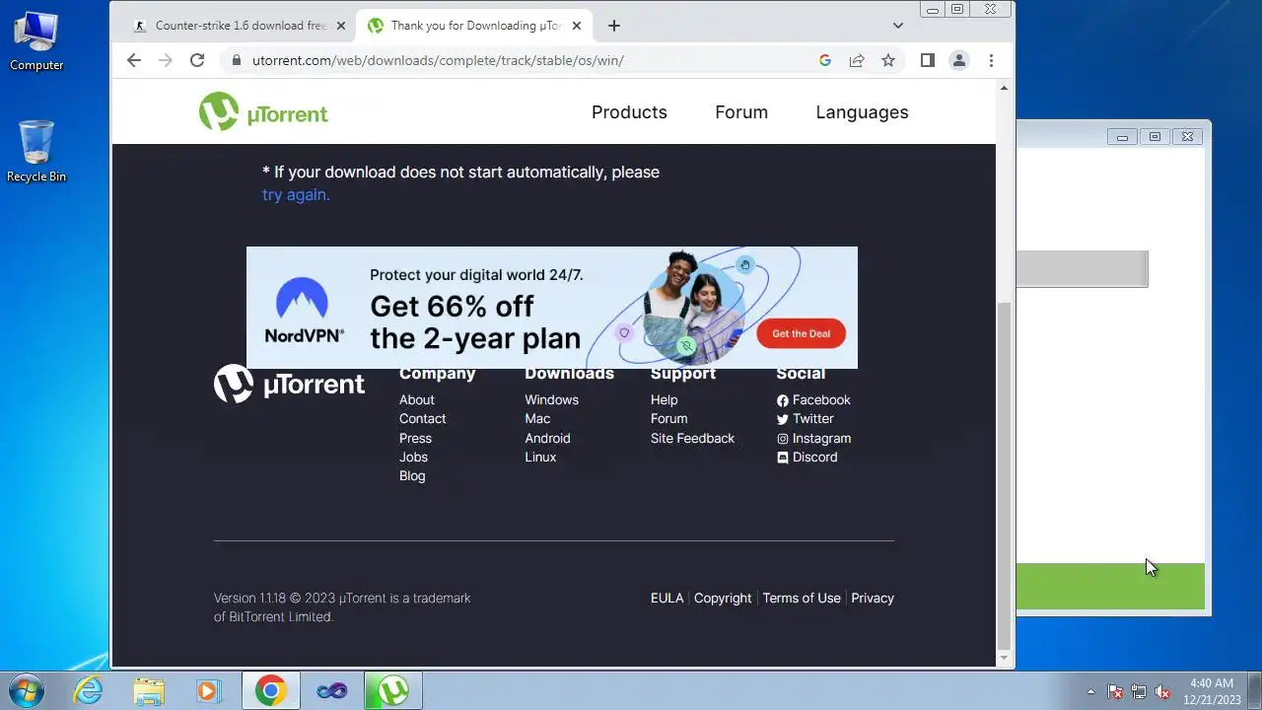Image resolution: width=1262 pixels, height=710 pixels.
Task: Click the Chrome taskbar icon
Action: point(271,690)
